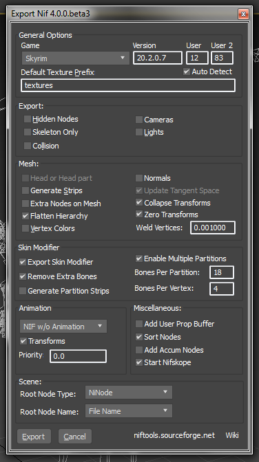Click the Bones Per Vertex field

tap(222, 289)
